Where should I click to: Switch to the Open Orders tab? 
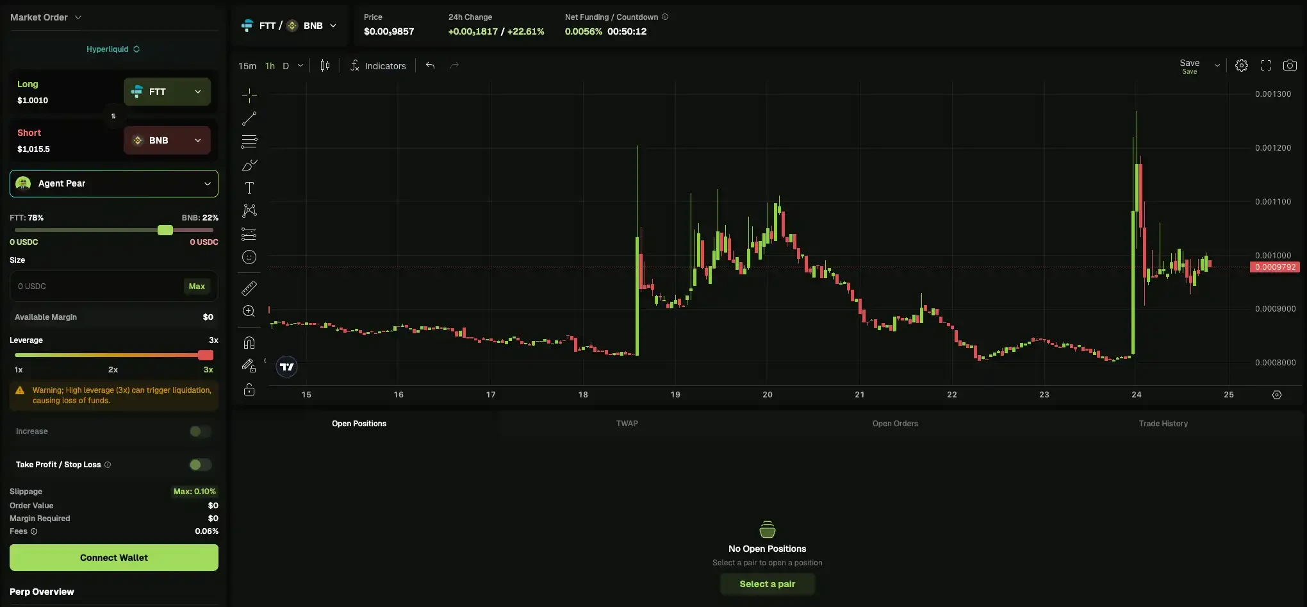[x=895, y=423]
